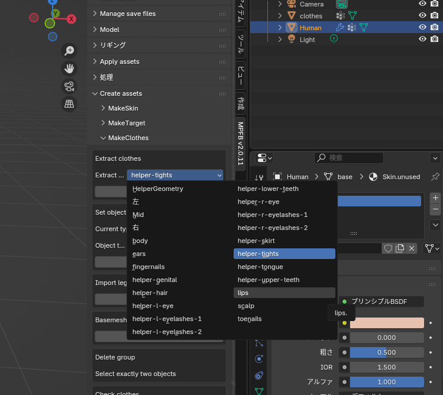Expand the Human object in outliner
443x395 pixels.
click(280, 27)
